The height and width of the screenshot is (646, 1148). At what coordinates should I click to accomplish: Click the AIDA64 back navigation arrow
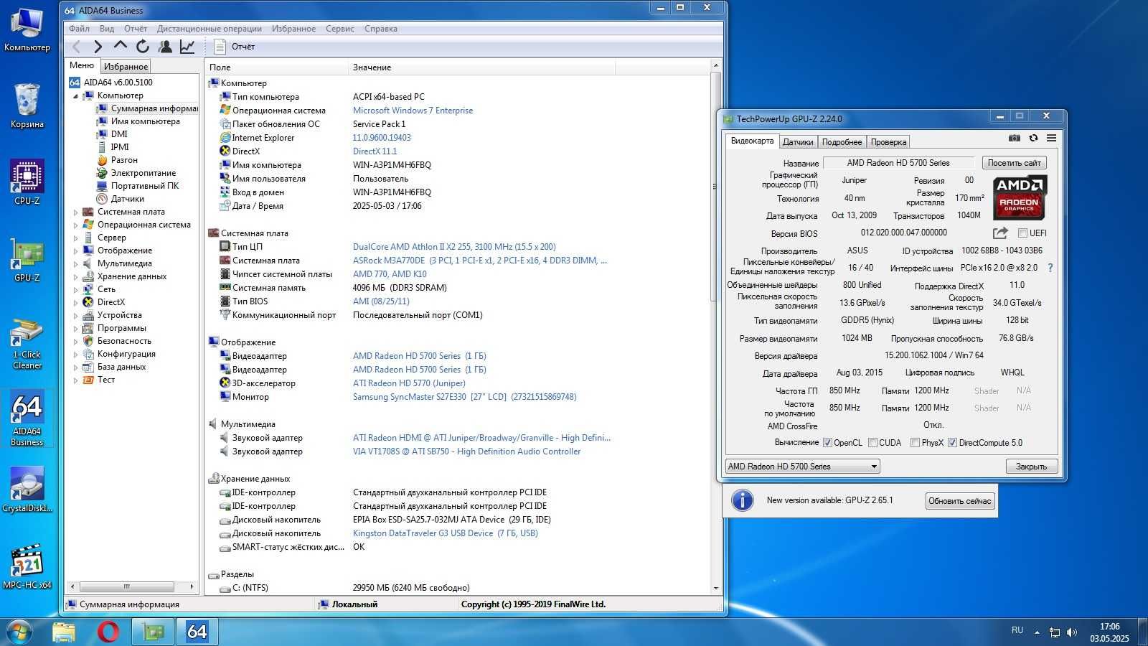tap(77, 47)
